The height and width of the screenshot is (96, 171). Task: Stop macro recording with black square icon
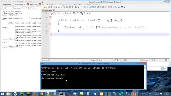111,7
